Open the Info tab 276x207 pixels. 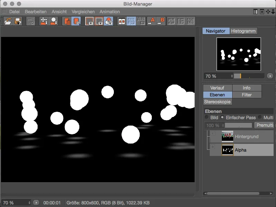[247, 88]
